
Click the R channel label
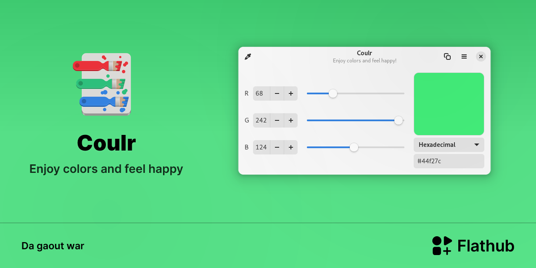coord(247,93)
